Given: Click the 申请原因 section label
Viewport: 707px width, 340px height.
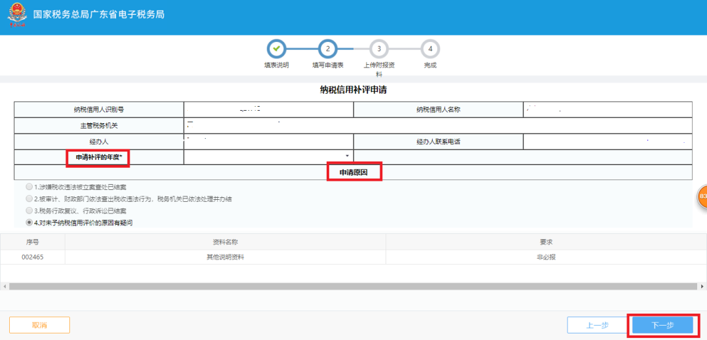Looking at the screenshot, I should coord(354,172).
